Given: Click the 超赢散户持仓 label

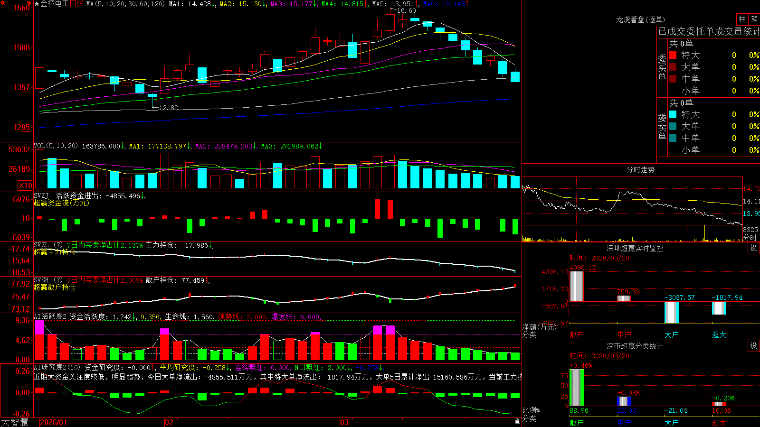Looking at the screenshot, I should tap(55, 287).
